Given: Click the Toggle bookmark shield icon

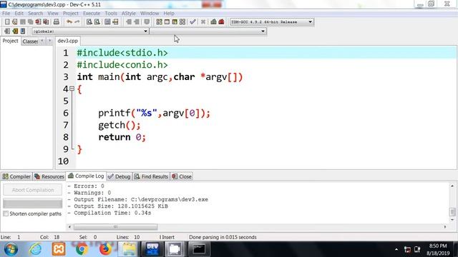Looking at the screenshot, I should tap(147, 22).
